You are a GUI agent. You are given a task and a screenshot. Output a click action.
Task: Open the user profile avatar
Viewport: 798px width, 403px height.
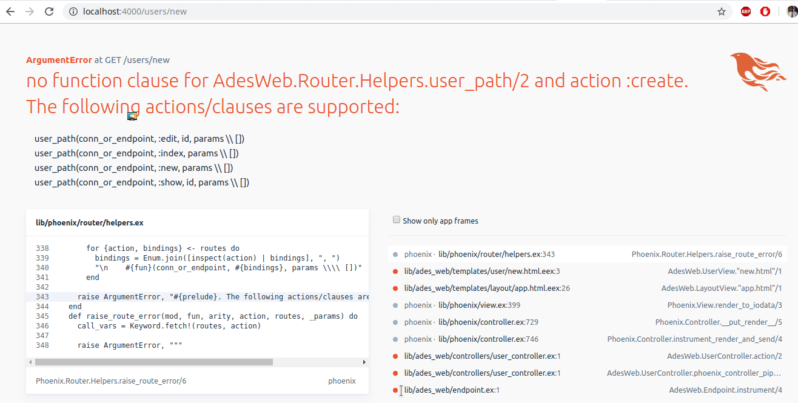point(792,12)
